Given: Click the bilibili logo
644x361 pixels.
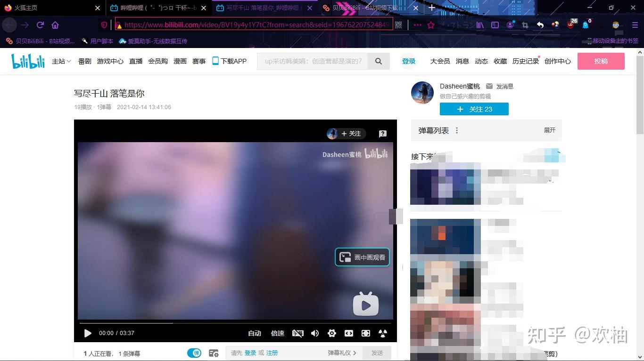Looking at the screenshot, I should coord(28,61).
